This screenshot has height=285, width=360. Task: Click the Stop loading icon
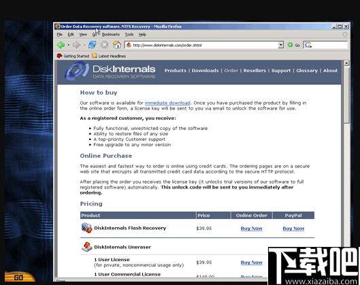(104, 45)
